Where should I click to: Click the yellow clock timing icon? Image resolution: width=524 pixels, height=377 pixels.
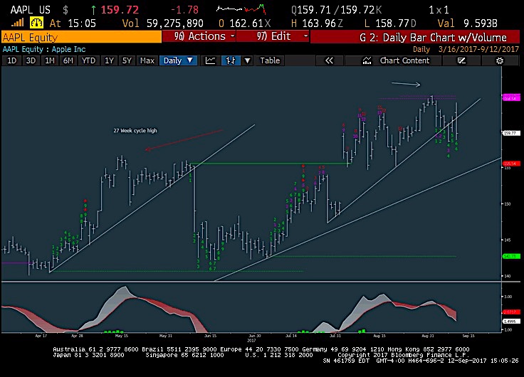(x=36, y=23)
